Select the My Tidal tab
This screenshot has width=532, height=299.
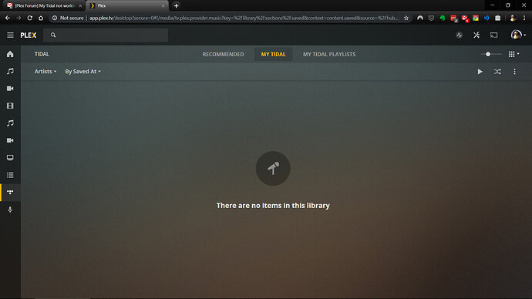click(273, 54)
